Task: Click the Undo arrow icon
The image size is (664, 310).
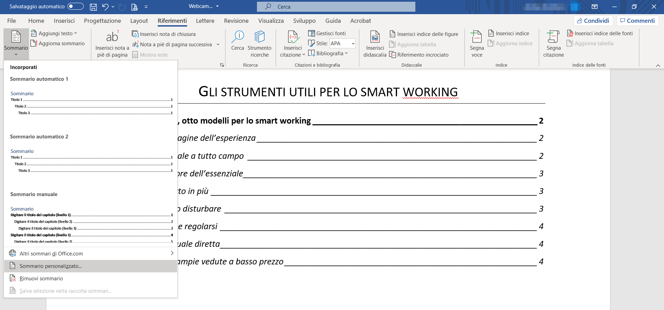Action: pyautogui.click(x=105, y=7)
